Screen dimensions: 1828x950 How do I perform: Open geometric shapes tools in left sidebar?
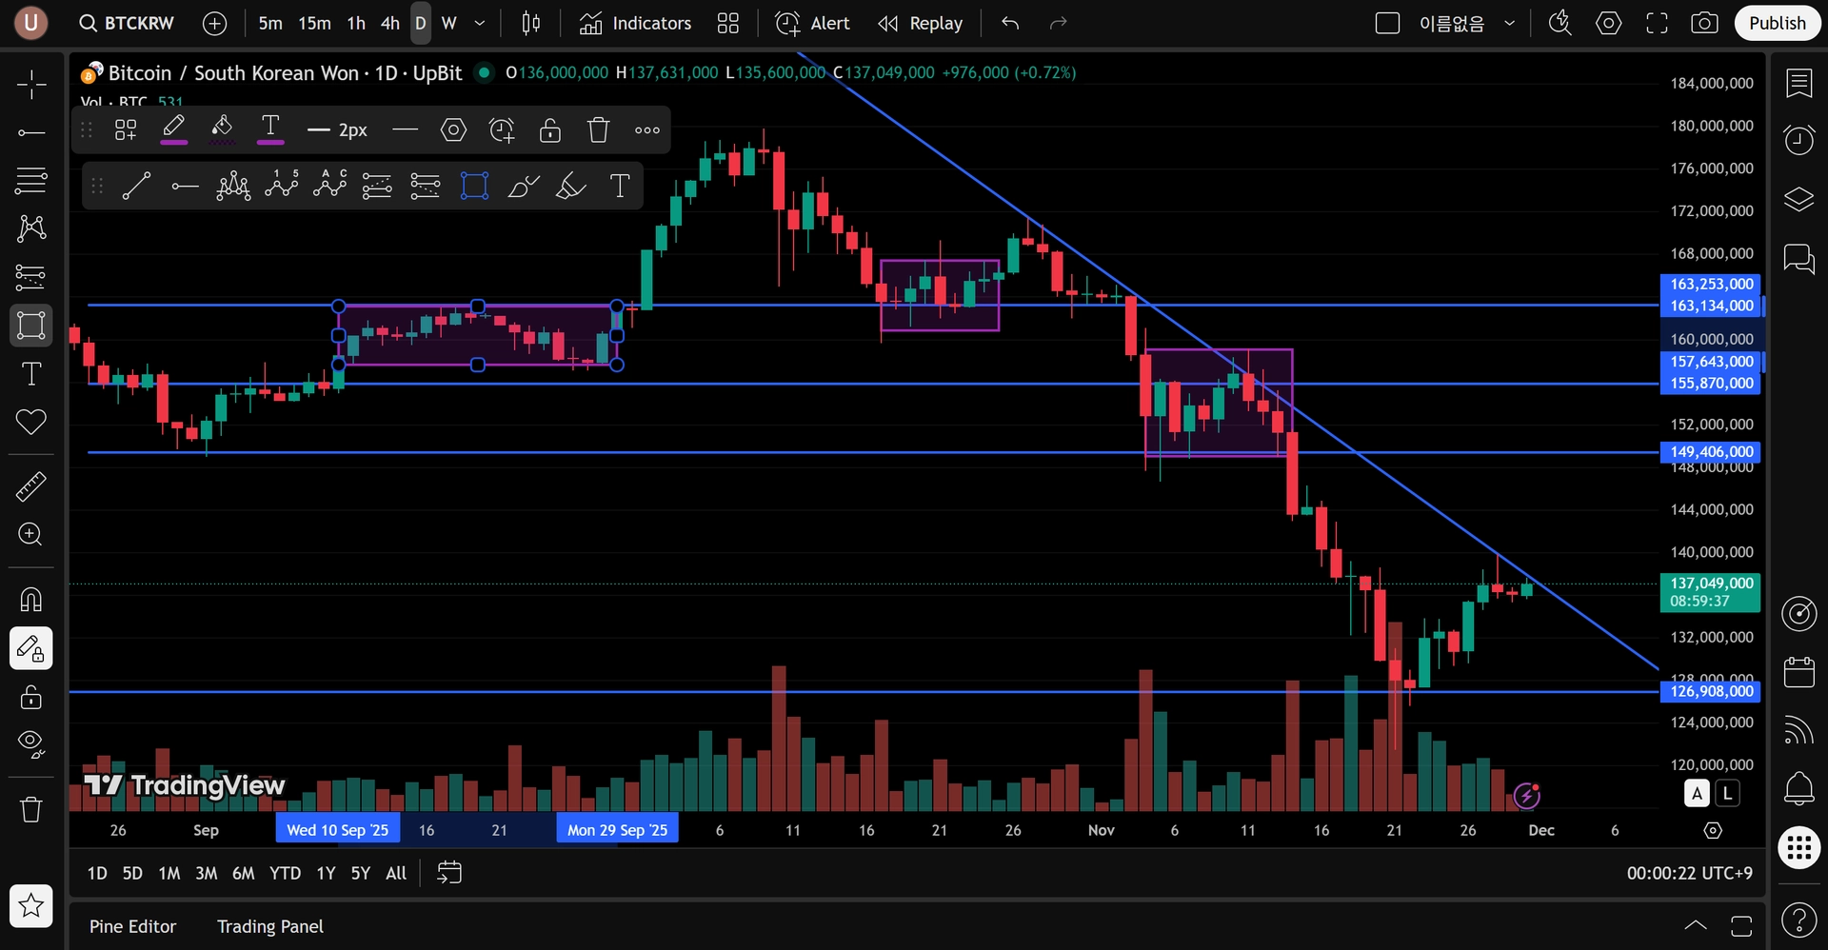[x=31, y=326]
